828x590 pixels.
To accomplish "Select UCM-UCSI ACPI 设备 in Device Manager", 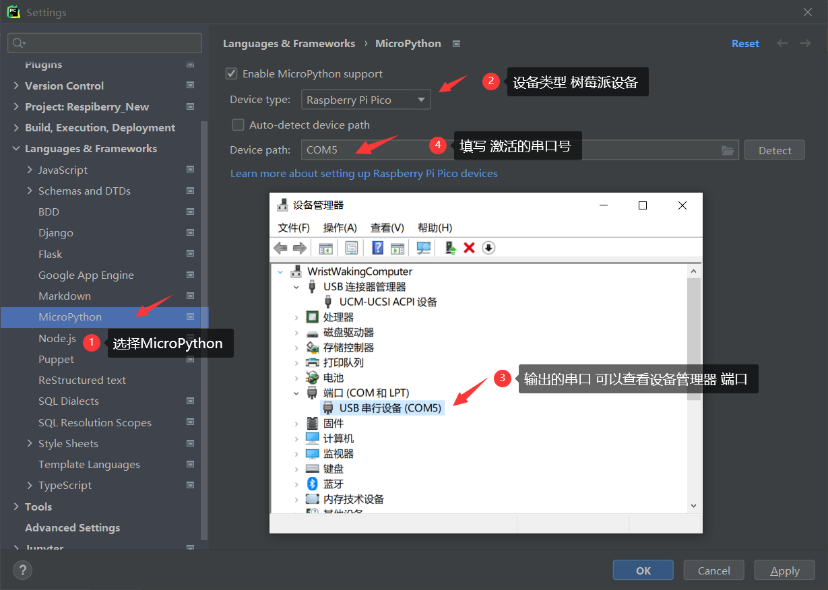I will pyautogui.click(x=388, y=302).
